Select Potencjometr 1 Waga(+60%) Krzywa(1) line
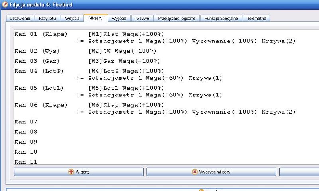The image size is (319, 191). point(149,95)
